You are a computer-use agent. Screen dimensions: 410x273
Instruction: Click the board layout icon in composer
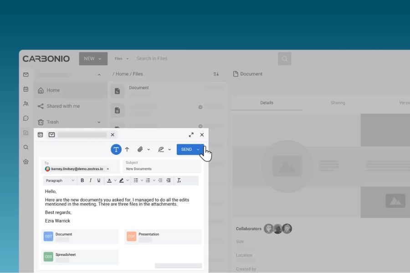coord(40,135)
